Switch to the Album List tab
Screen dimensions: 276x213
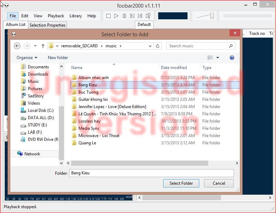(x=16, y=25)
